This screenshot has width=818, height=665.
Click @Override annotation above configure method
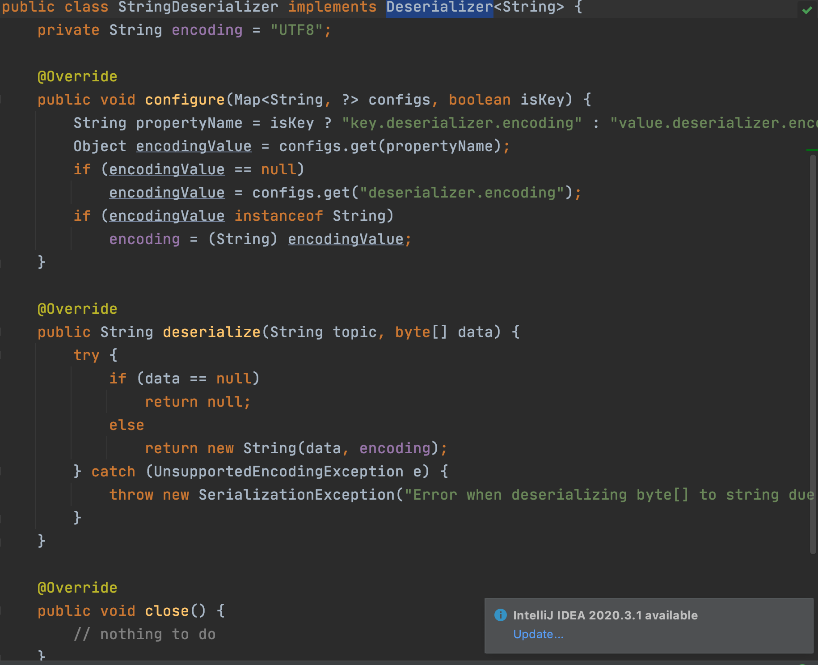[77, 76]
